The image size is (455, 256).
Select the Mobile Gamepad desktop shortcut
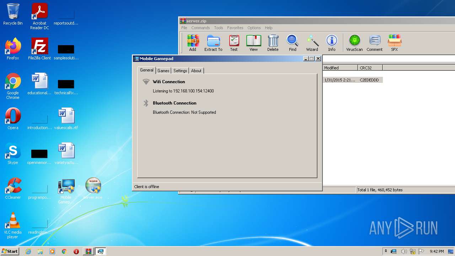(66, 191)
